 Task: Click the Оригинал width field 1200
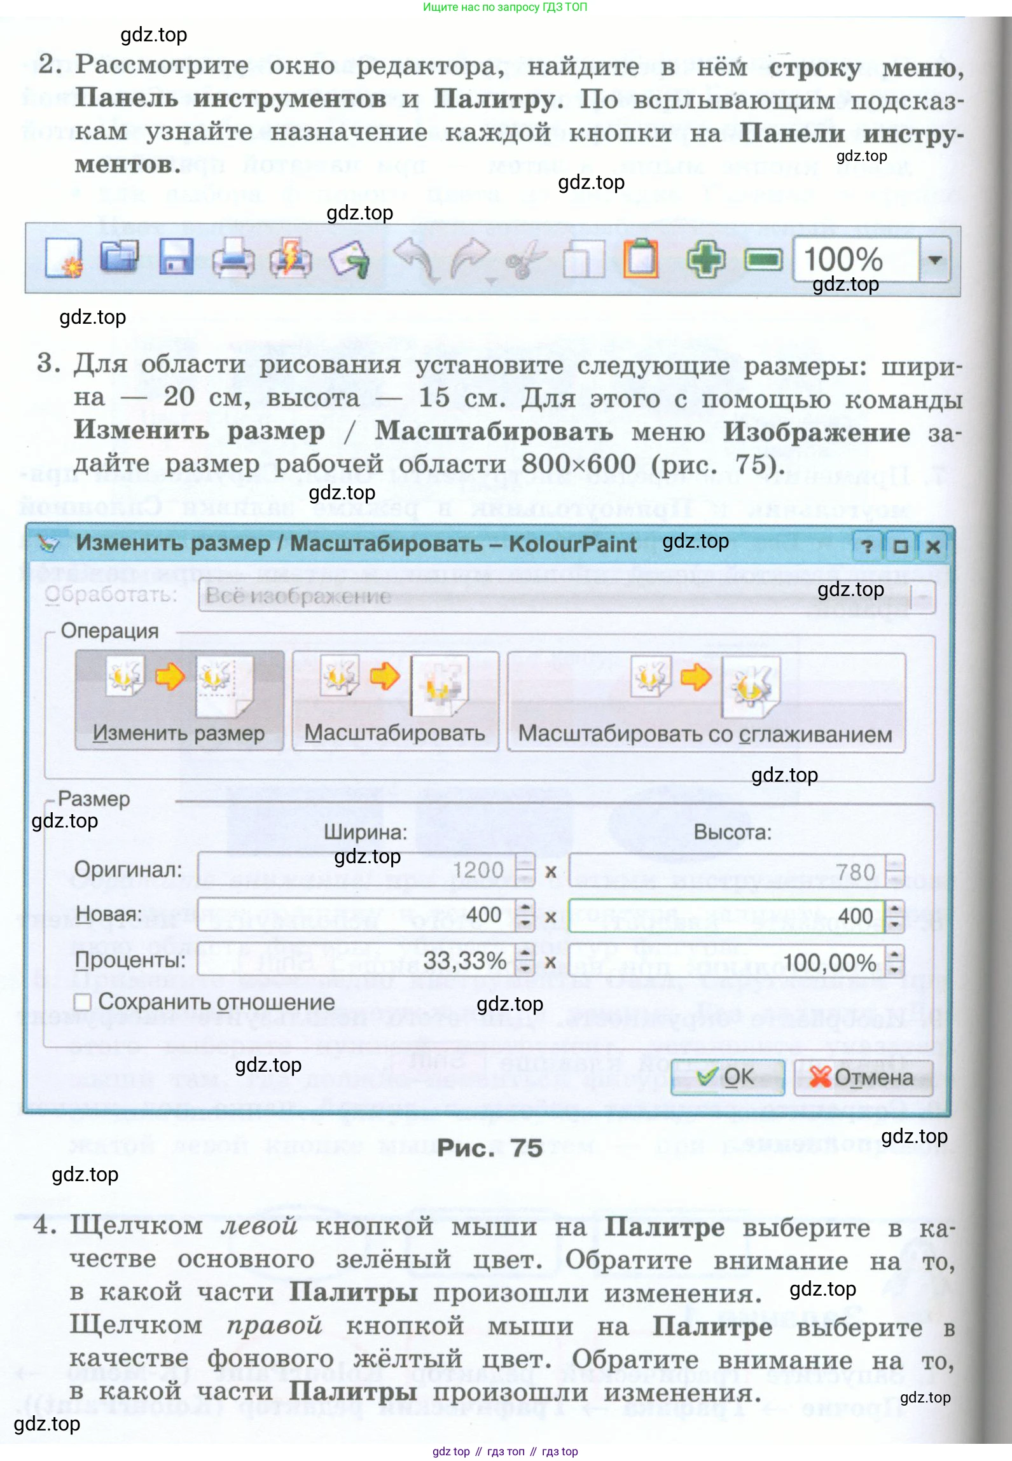(356, 869)
